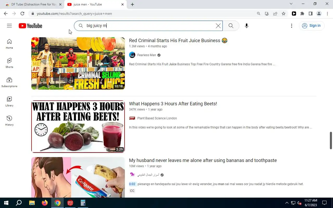
Task: Open the Red Criminal Fruit Juice thumbnail
Action: click(78, 63)
